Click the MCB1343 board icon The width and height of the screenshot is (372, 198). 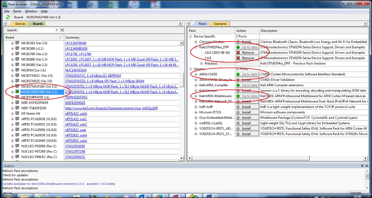point(18,43)
